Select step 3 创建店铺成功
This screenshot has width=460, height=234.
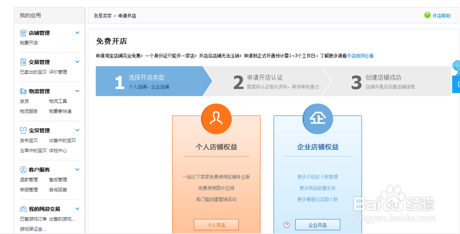[x=387, y=81]
